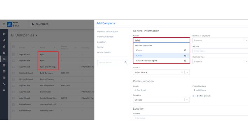The width and height of the screenshot is (248, 139).
Task: Open the phone calls icon in sidebar
Action: click(x=4, y=84)
